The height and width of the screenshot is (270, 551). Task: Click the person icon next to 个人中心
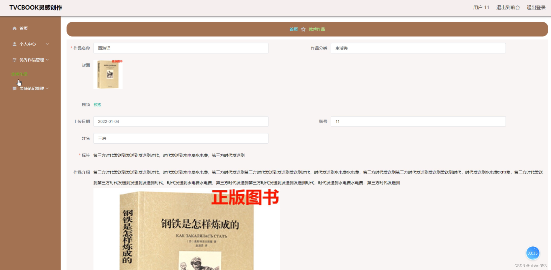14,44
